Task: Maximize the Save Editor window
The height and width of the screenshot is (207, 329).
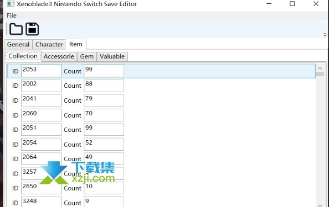Action: coord(292,4)
